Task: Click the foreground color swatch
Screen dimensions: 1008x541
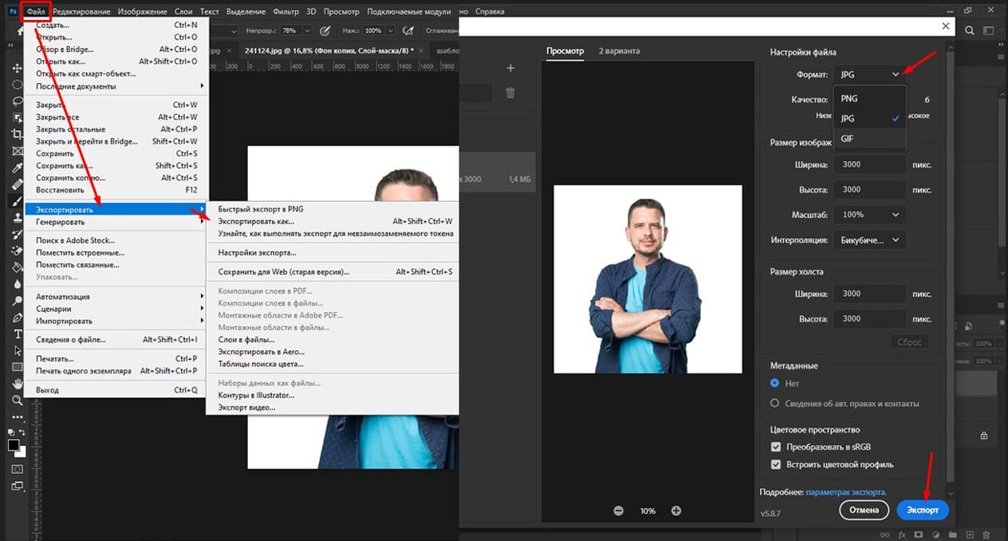Action: (14, 445)
